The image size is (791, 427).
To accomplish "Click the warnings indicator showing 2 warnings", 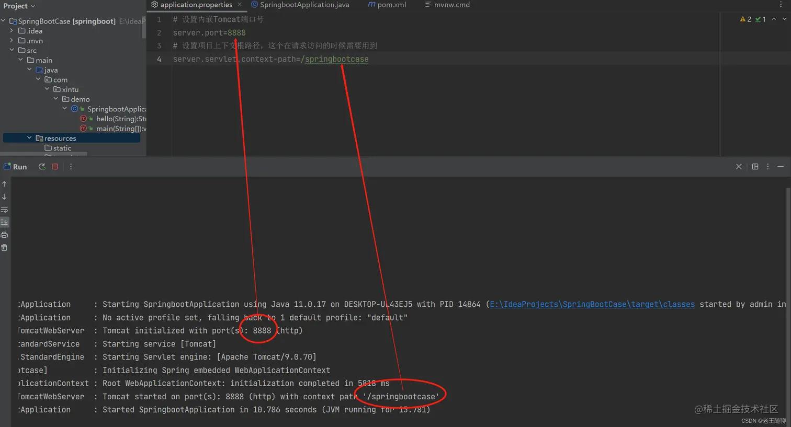I will click(x=745, y=19).
